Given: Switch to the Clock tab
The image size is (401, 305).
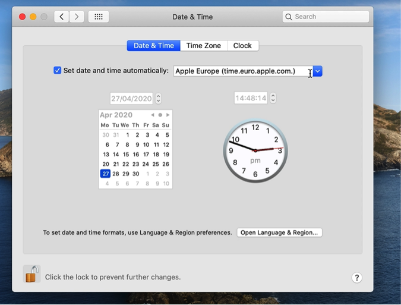Looking at the screenshot, I should pos(242,46).
